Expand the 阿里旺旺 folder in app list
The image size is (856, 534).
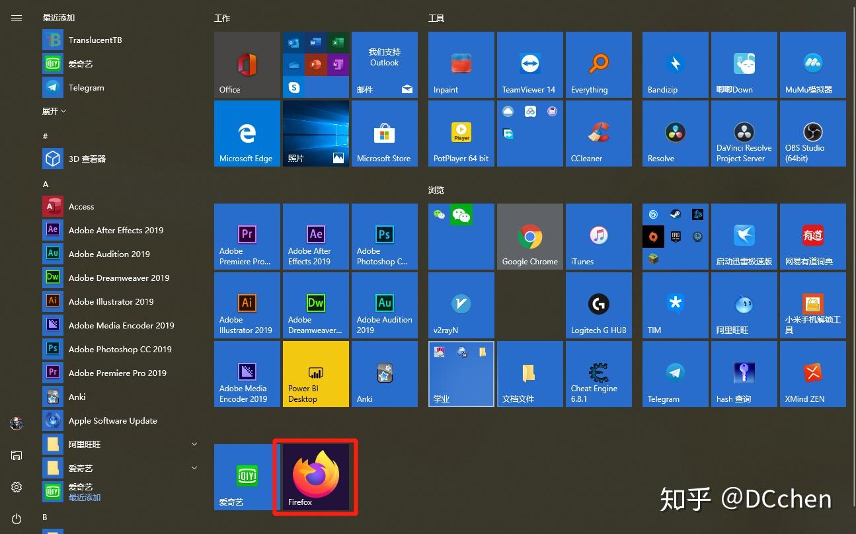(121, 444)
